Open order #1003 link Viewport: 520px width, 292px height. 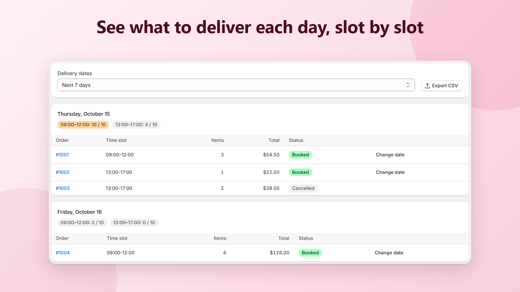click(62, 188)
